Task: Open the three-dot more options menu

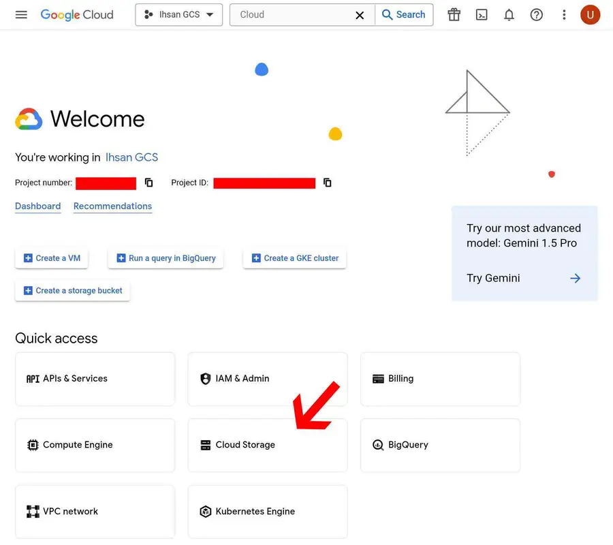Action: coord(564,14)
